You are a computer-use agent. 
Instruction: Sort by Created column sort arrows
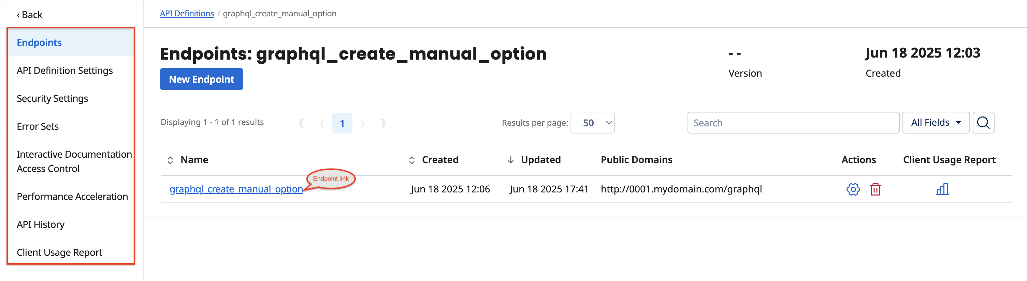[412, 160]
